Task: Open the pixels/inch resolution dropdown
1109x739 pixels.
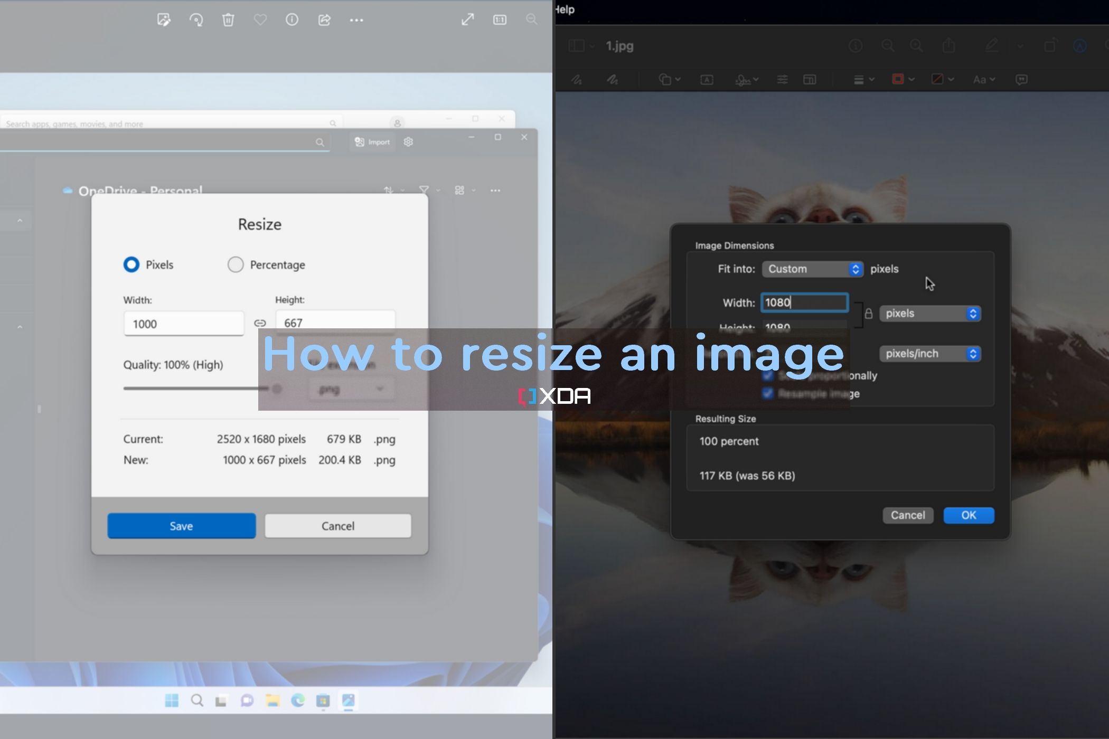Action: (x=929, y=354)
